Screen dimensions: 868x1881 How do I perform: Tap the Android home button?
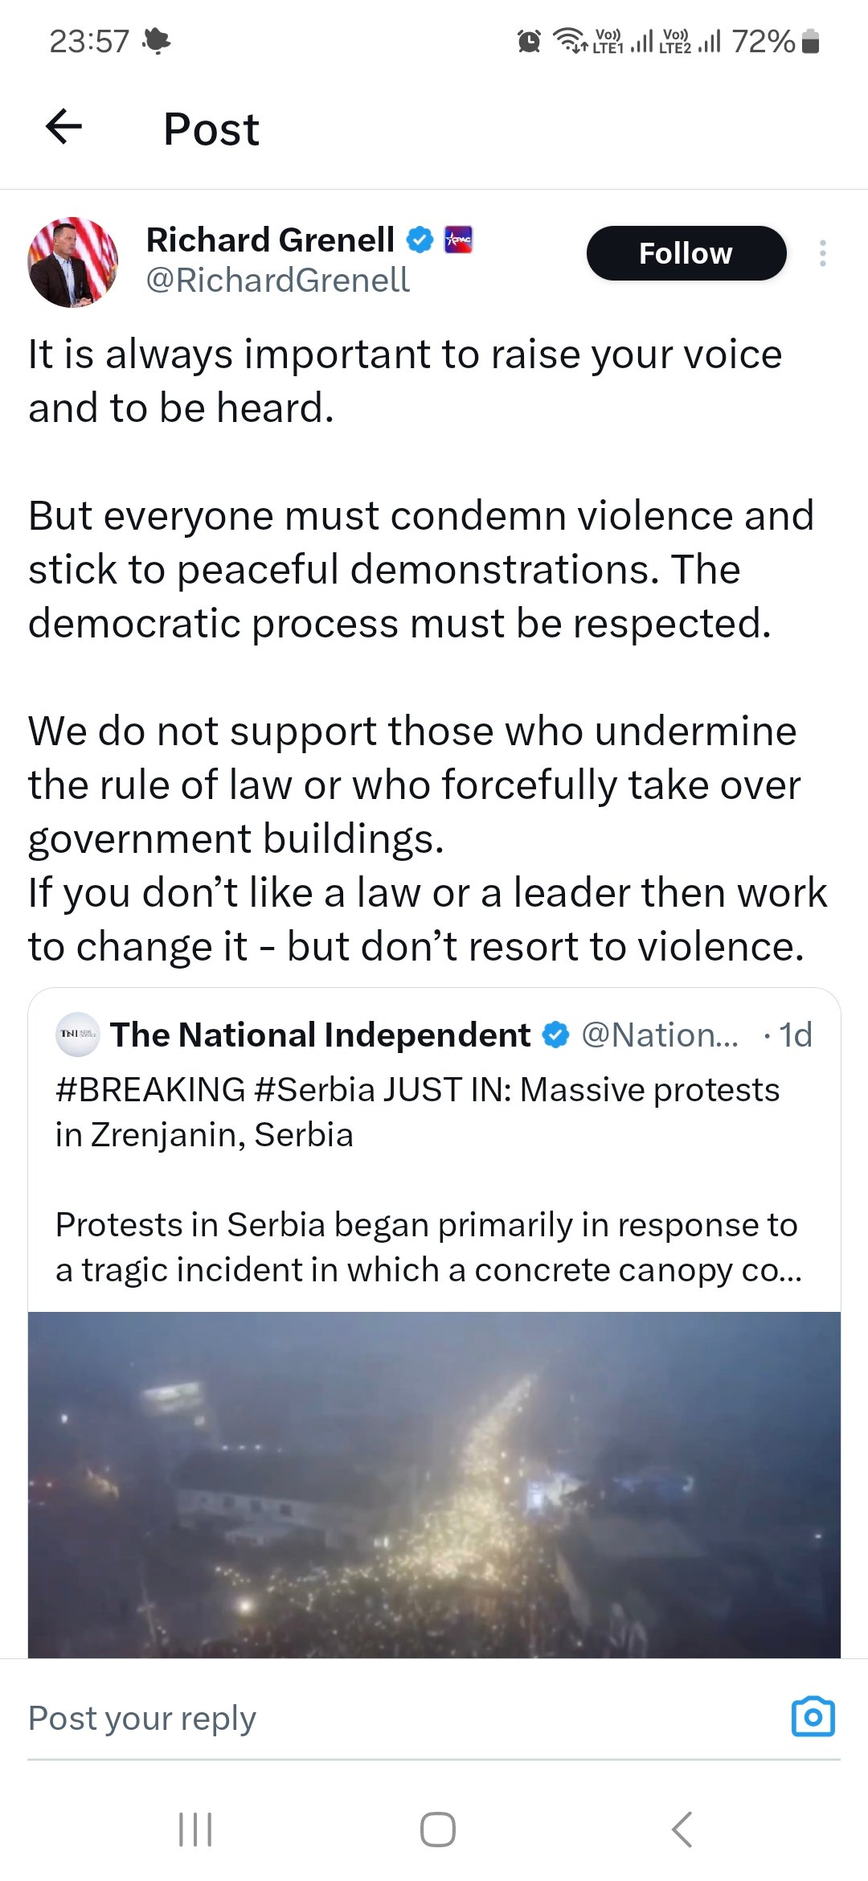coord(438,1830)
